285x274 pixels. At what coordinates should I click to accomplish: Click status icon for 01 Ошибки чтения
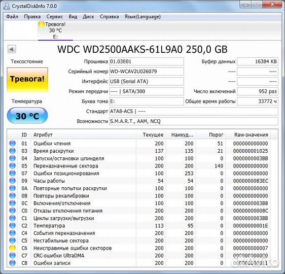click(x=13, y=143)
